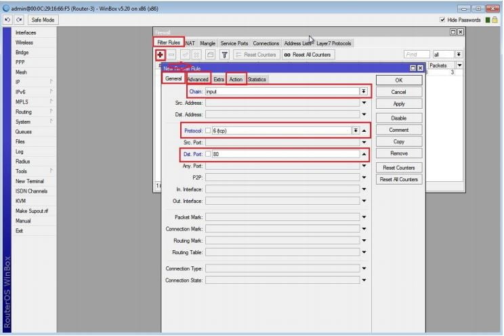Viewport: 504px width, 336px height.
Task: Open Interfaces from the left sidebar
Action: pos(26,32)
